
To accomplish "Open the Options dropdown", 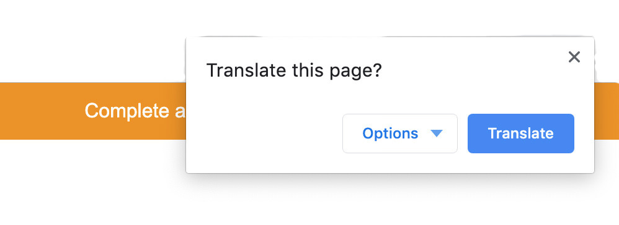I will pyautogui.click(x=400, y=134).
